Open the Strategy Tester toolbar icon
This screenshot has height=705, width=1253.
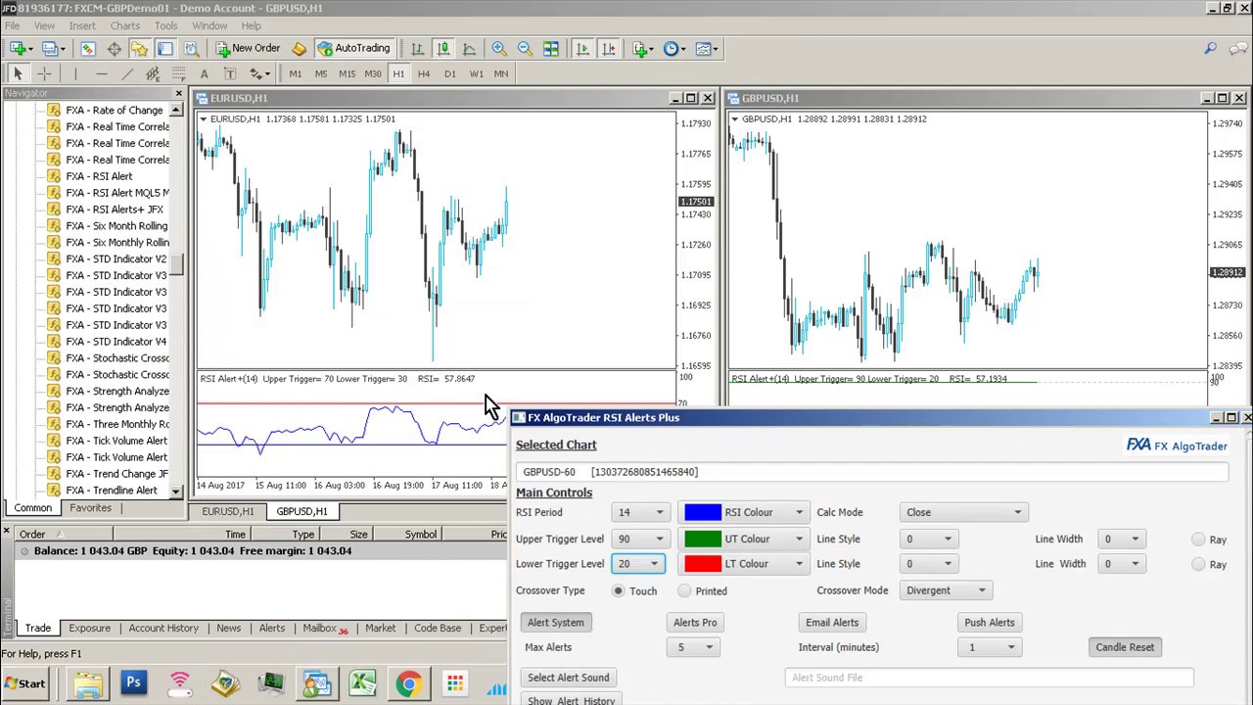191,48
